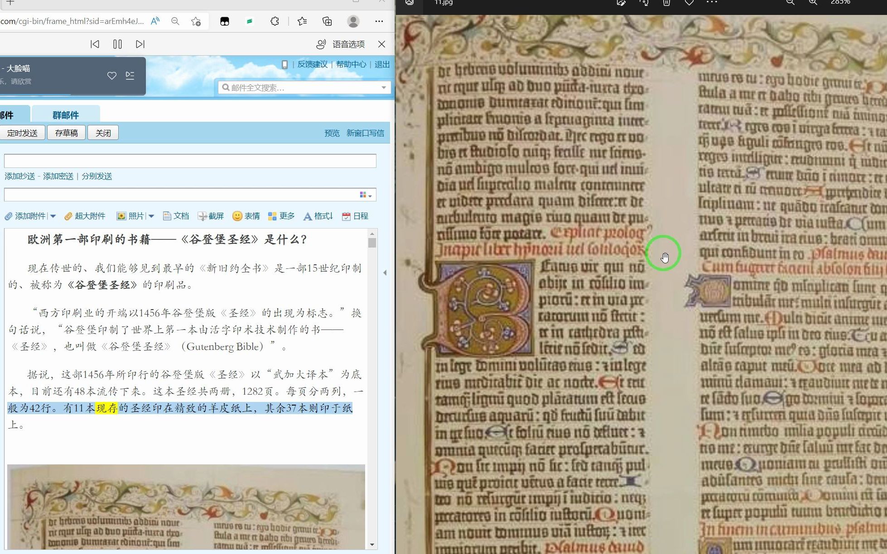Close the read aloud toolbar

coord(382,44)
